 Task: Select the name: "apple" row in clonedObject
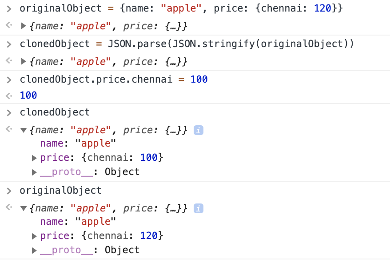coord(78,143)
